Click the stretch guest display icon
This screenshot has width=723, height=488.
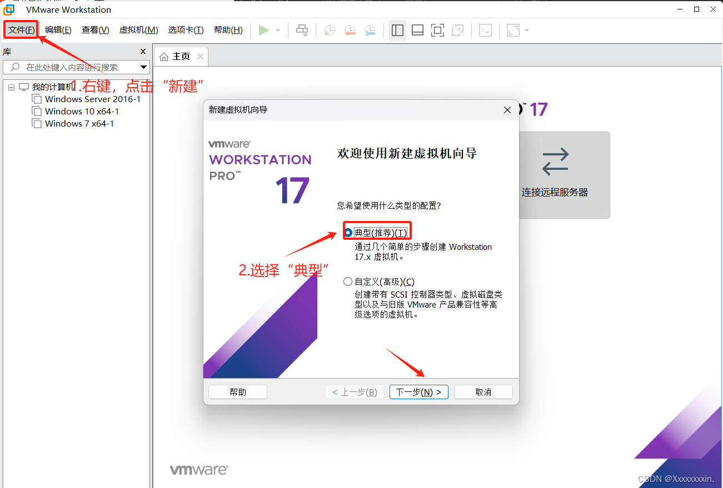coord(513,30)
